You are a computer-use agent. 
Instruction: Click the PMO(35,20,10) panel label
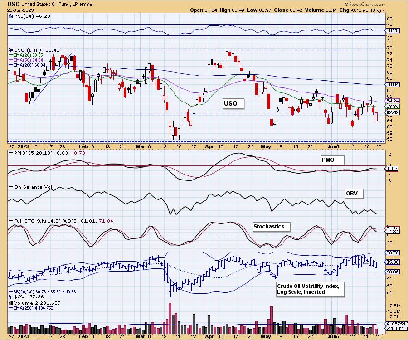pos(47,153)
